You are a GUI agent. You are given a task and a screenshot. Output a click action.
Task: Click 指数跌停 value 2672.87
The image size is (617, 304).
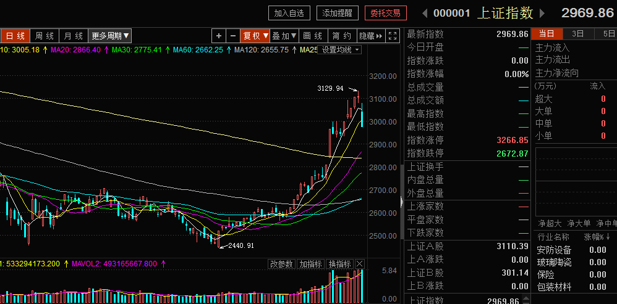[513, 154]
